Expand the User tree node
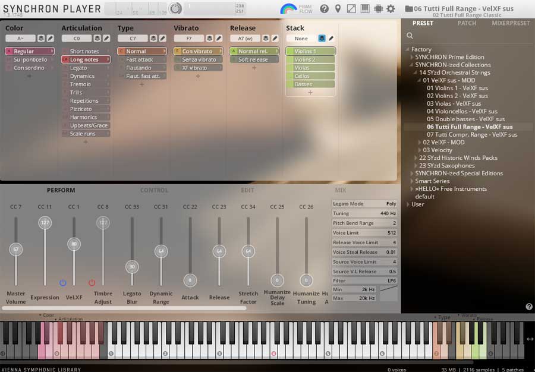535x372 pixels. coord(407,204)
